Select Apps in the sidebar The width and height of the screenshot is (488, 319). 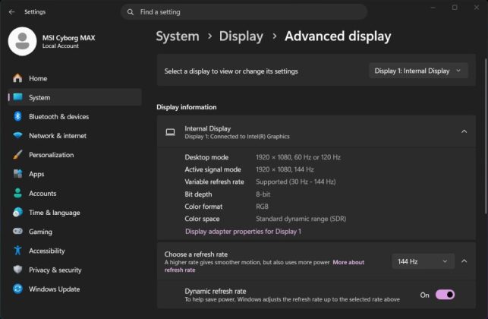74,174
